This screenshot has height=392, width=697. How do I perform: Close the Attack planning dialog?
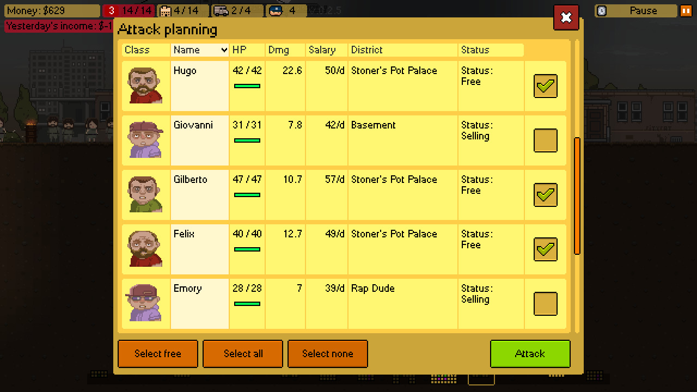coord(566,18)
